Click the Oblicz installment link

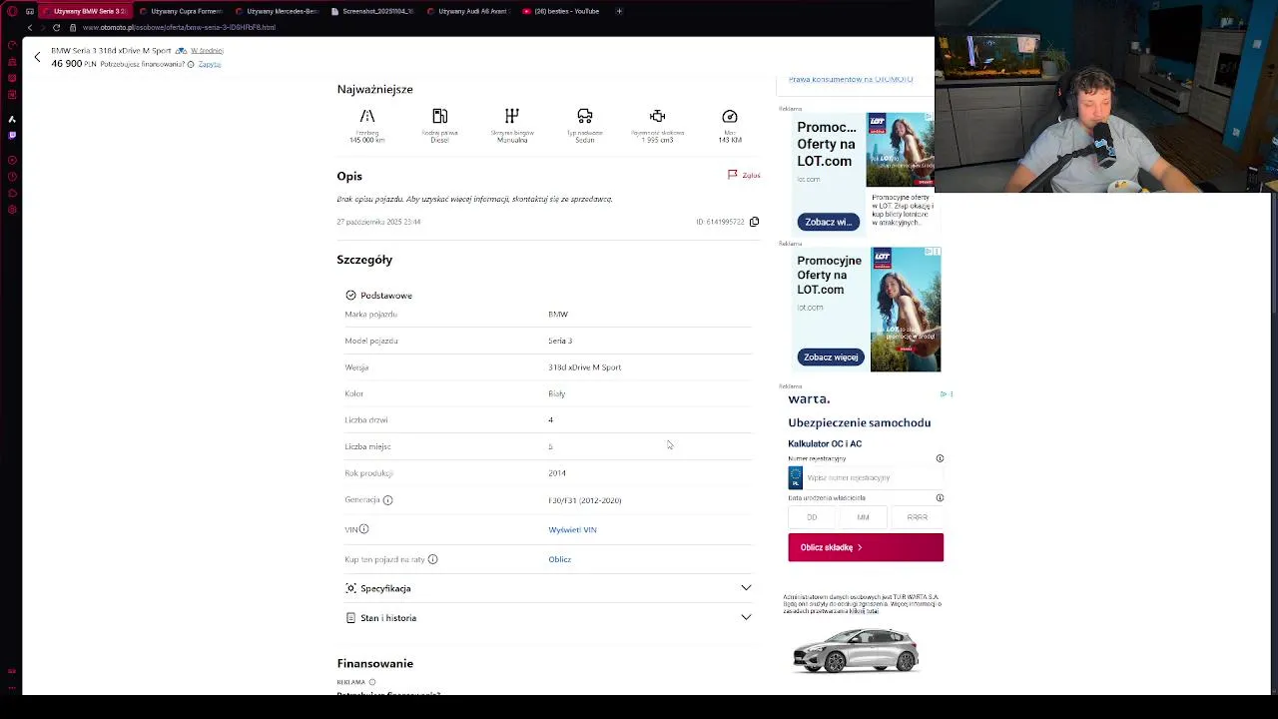click(x=559, y=559)
